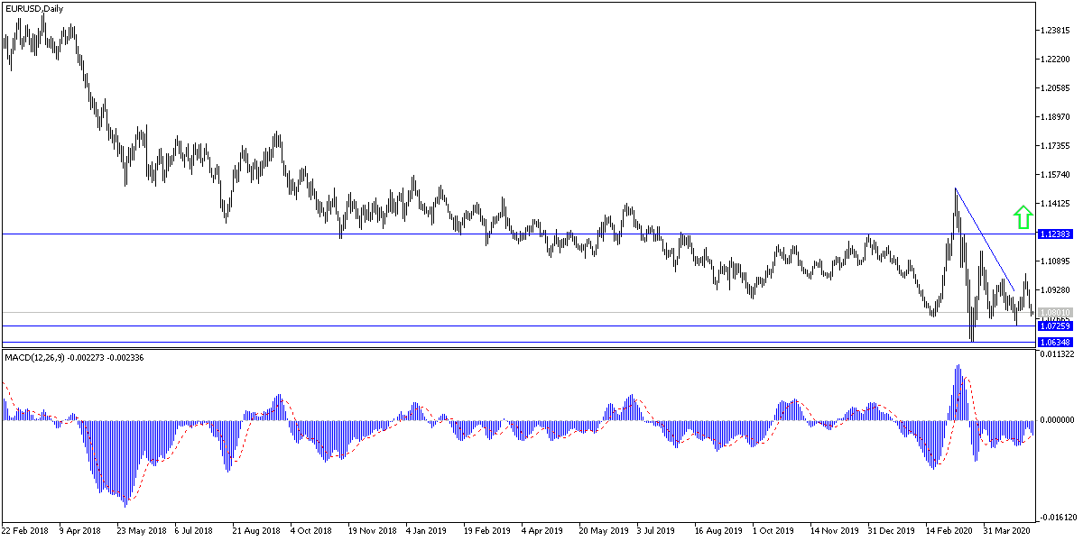The width and height of the screenshot is (1083, 541).
Task: Click the blue 1.06348 price label
Action: click(1054, 340)
